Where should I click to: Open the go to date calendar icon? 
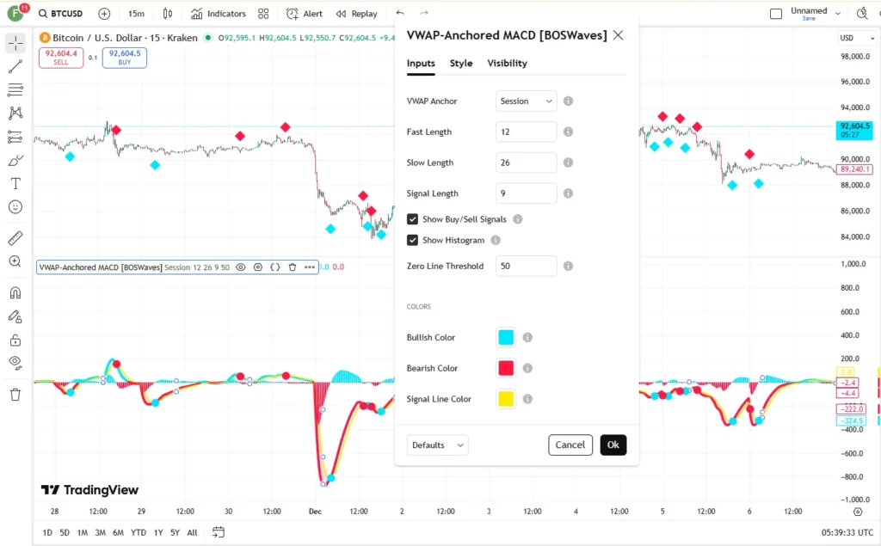(219, 532)
